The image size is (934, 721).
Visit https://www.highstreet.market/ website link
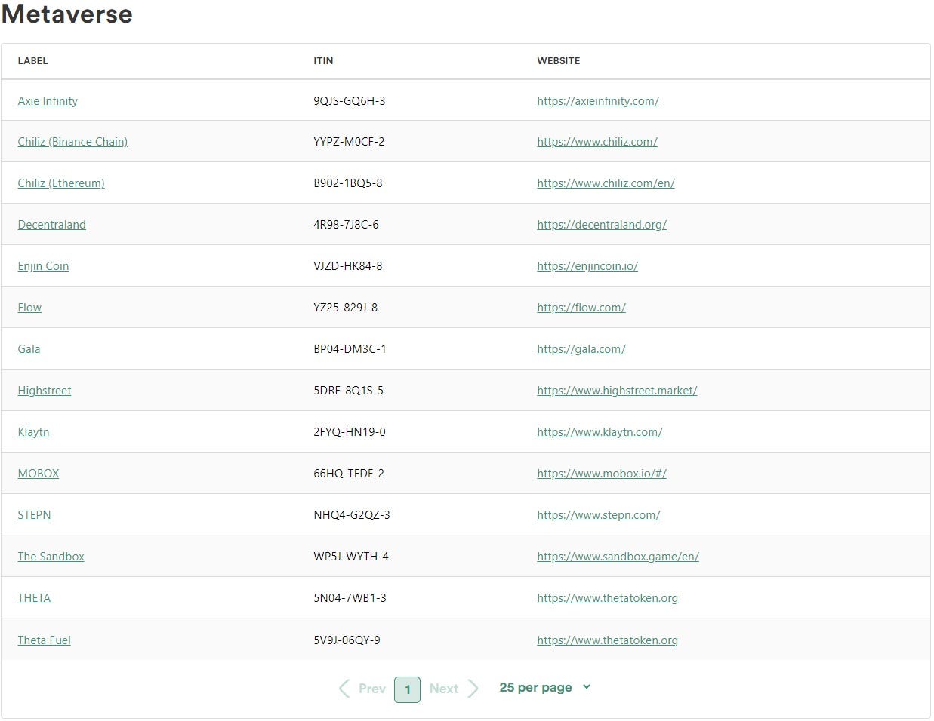[x=617, y=391]
